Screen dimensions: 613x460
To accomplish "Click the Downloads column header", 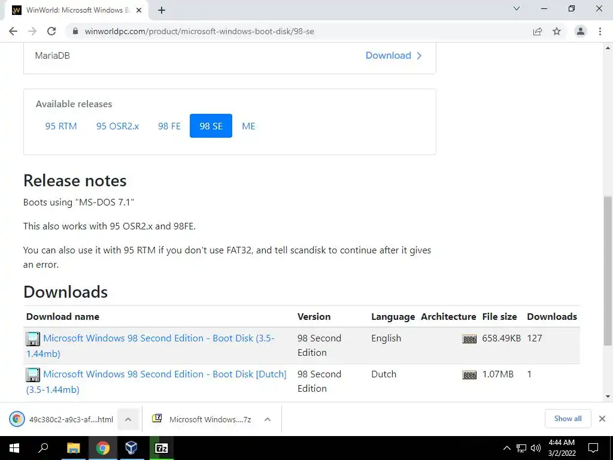I will [551, 316].
